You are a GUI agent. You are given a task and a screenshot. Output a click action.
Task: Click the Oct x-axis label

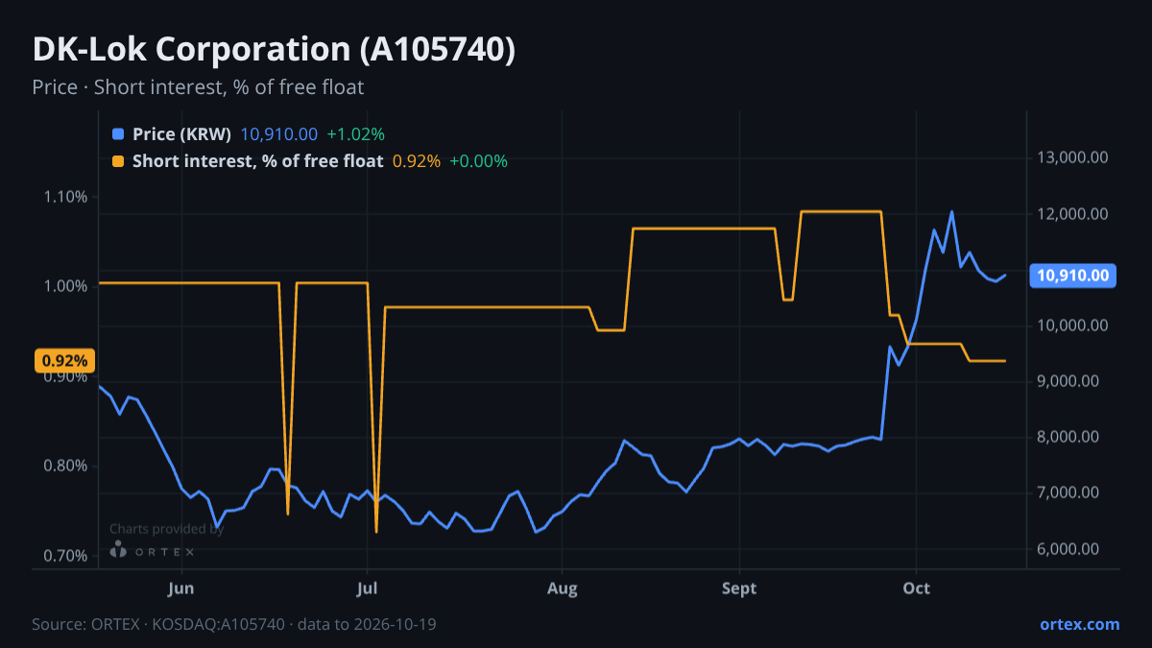(x=917, y=588)
